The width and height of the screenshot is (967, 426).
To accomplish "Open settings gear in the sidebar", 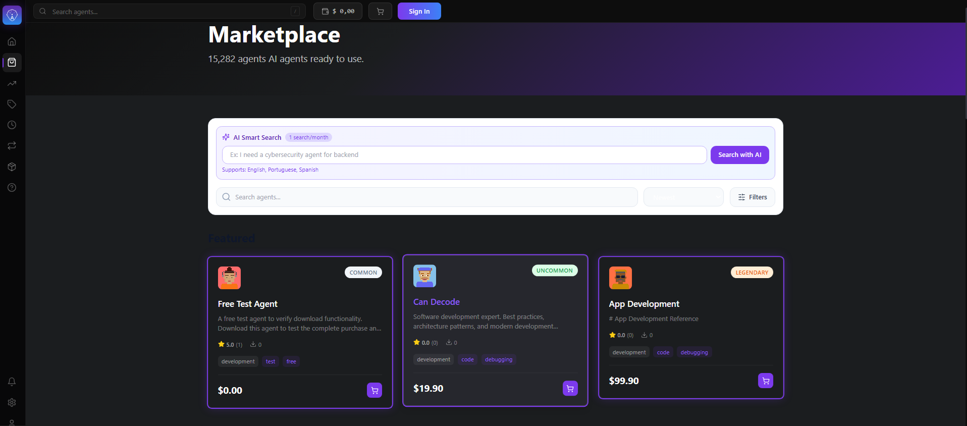I will pyautogui.click(x=12, y=402).
